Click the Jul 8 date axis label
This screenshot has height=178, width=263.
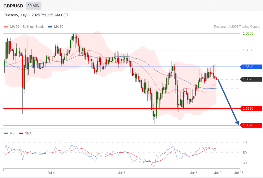194,173
